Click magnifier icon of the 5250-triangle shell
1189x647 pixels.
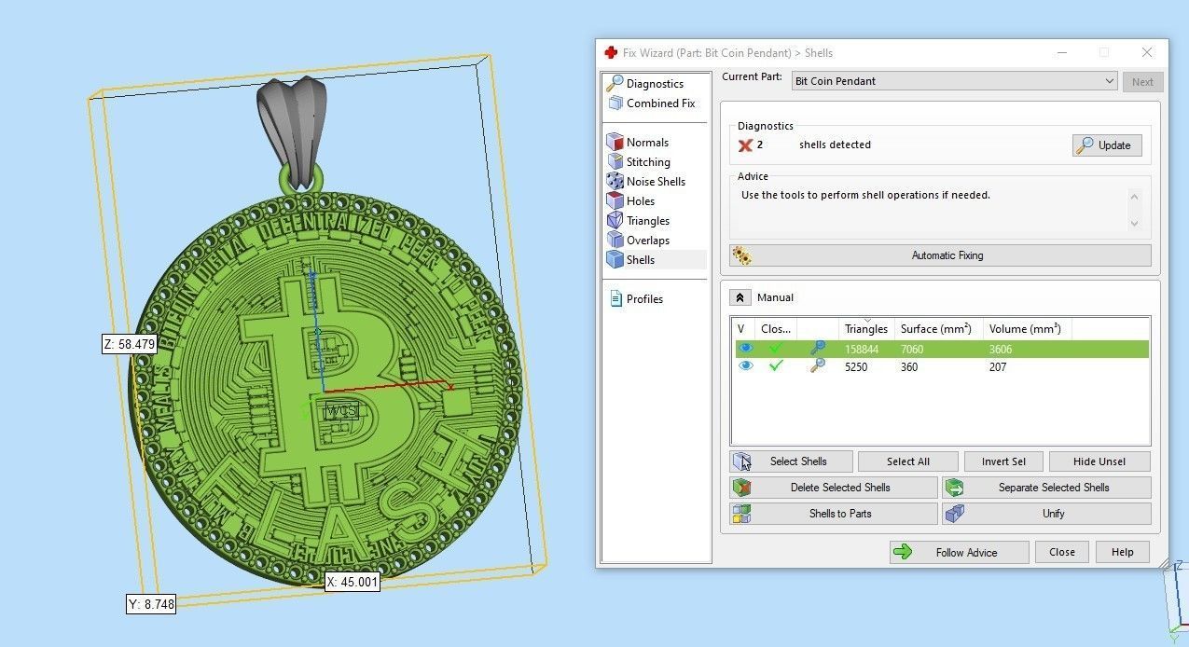click(x=818, y=366)
